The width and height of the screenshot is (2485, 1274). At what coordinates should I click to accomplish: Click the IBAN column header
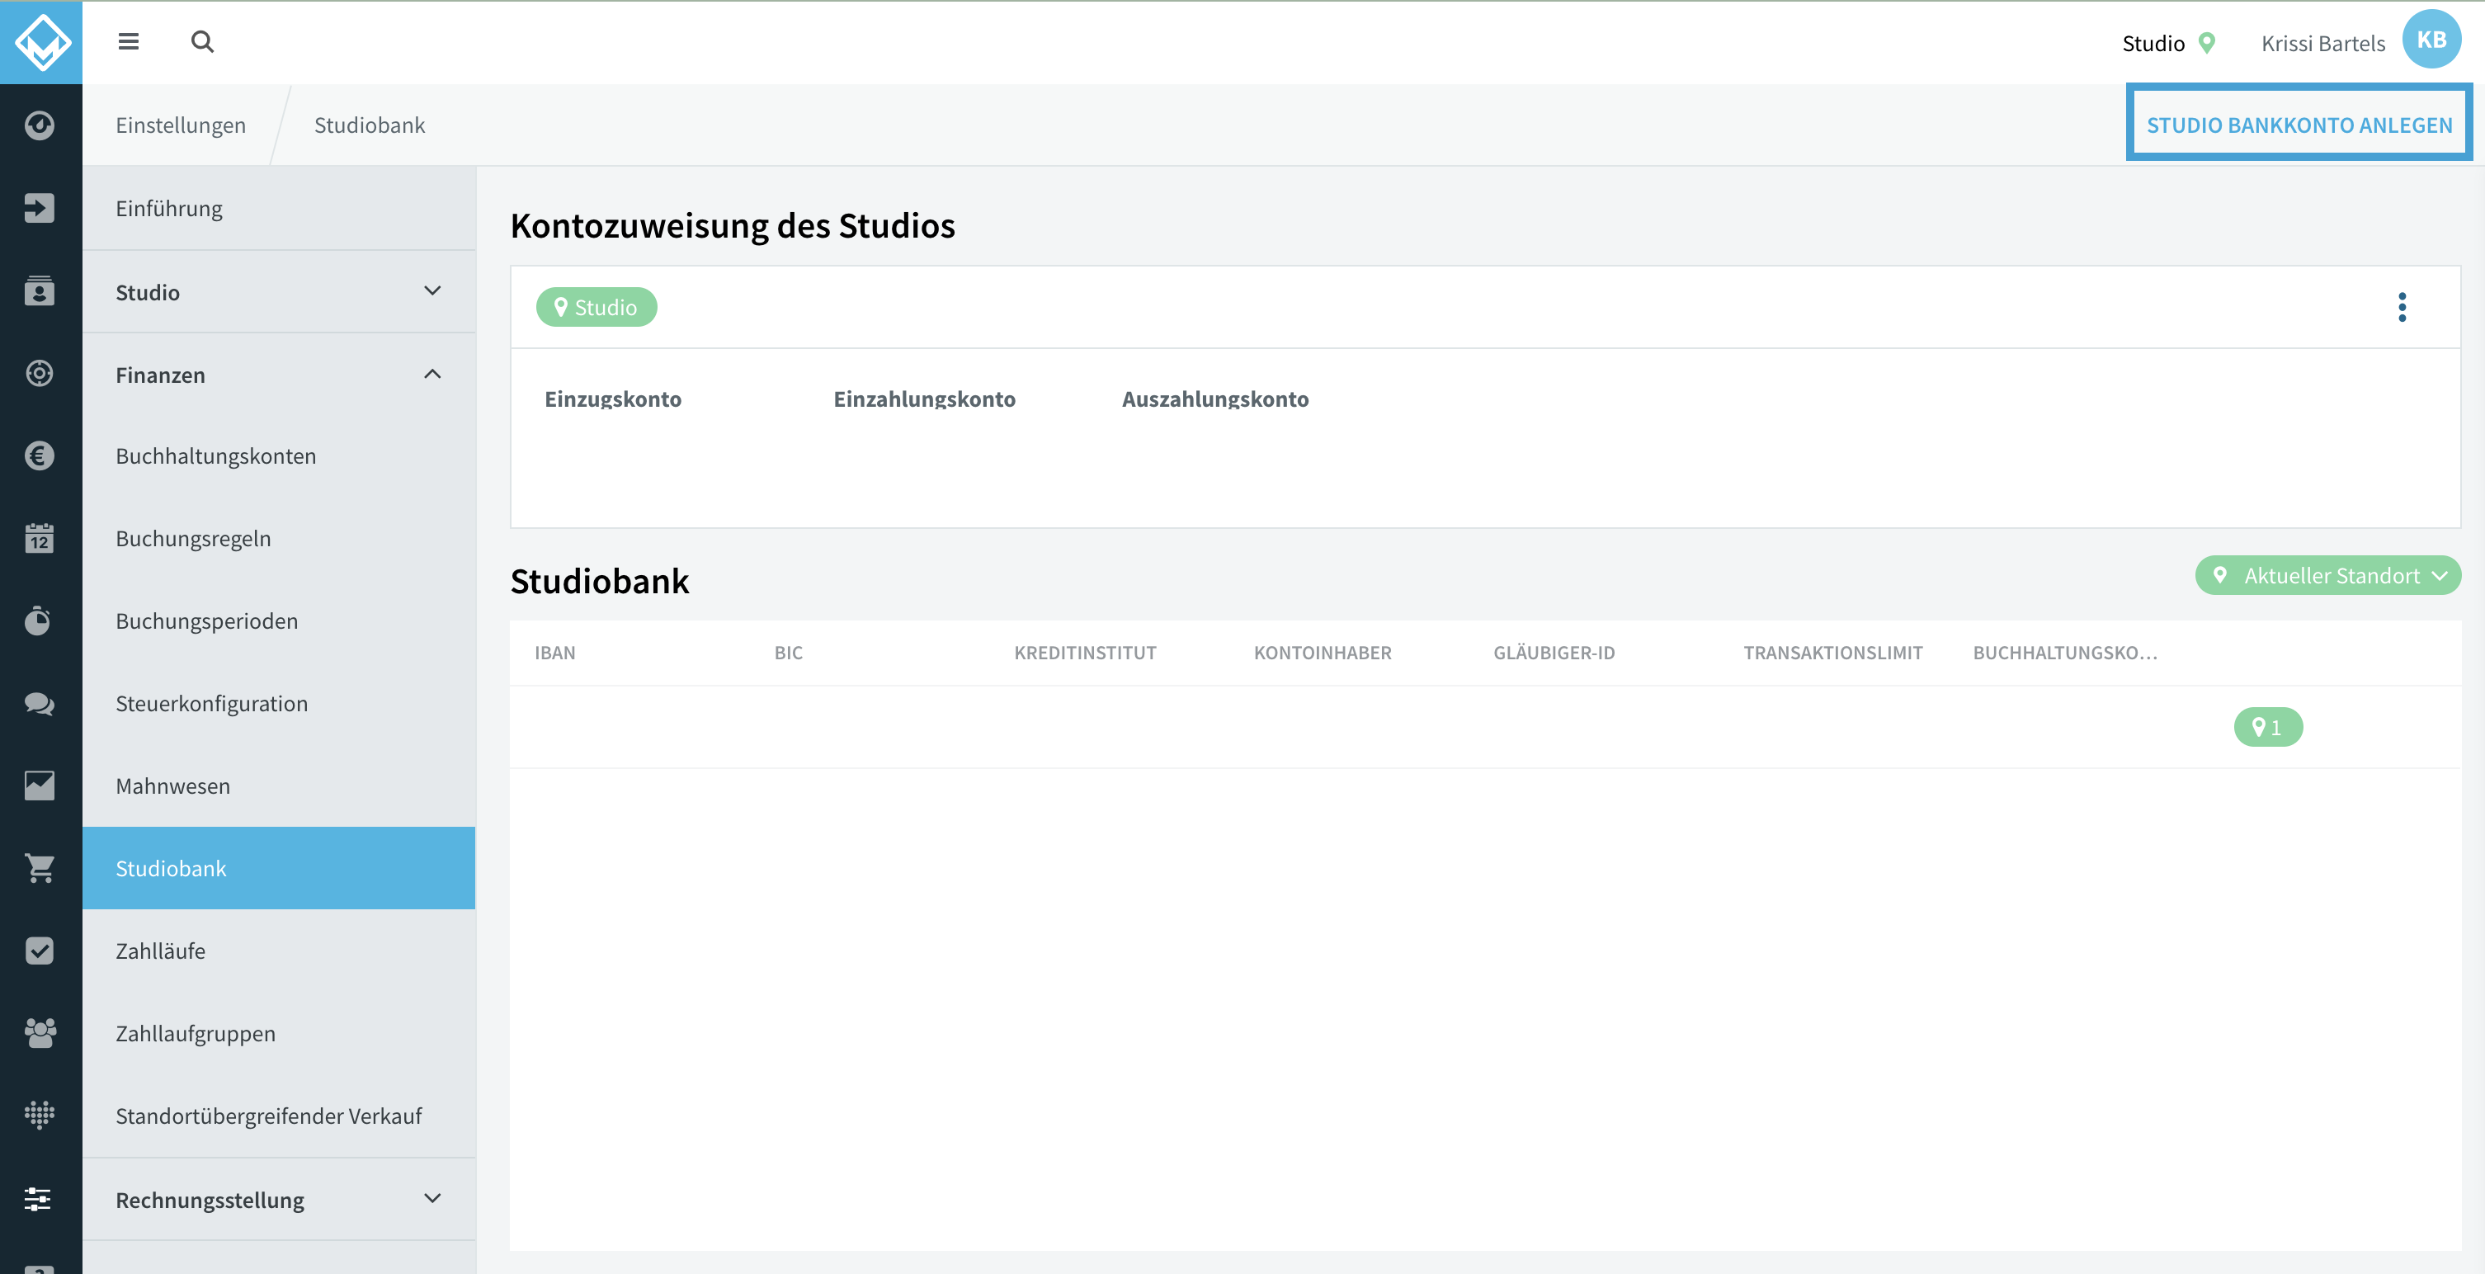pos(554,654)
